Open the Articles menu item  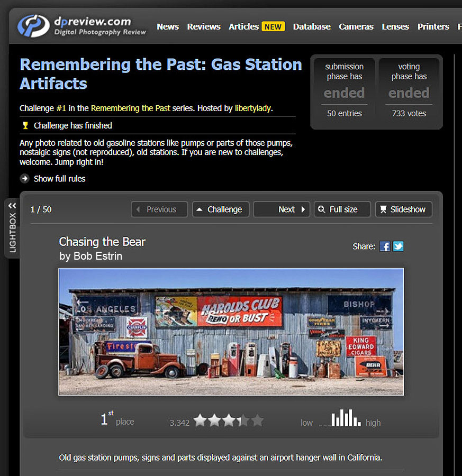coord(243,26)
